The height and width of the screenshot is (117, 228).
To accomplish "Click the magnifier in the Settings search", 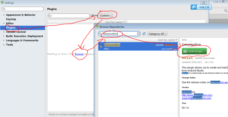I will point(4,9).
